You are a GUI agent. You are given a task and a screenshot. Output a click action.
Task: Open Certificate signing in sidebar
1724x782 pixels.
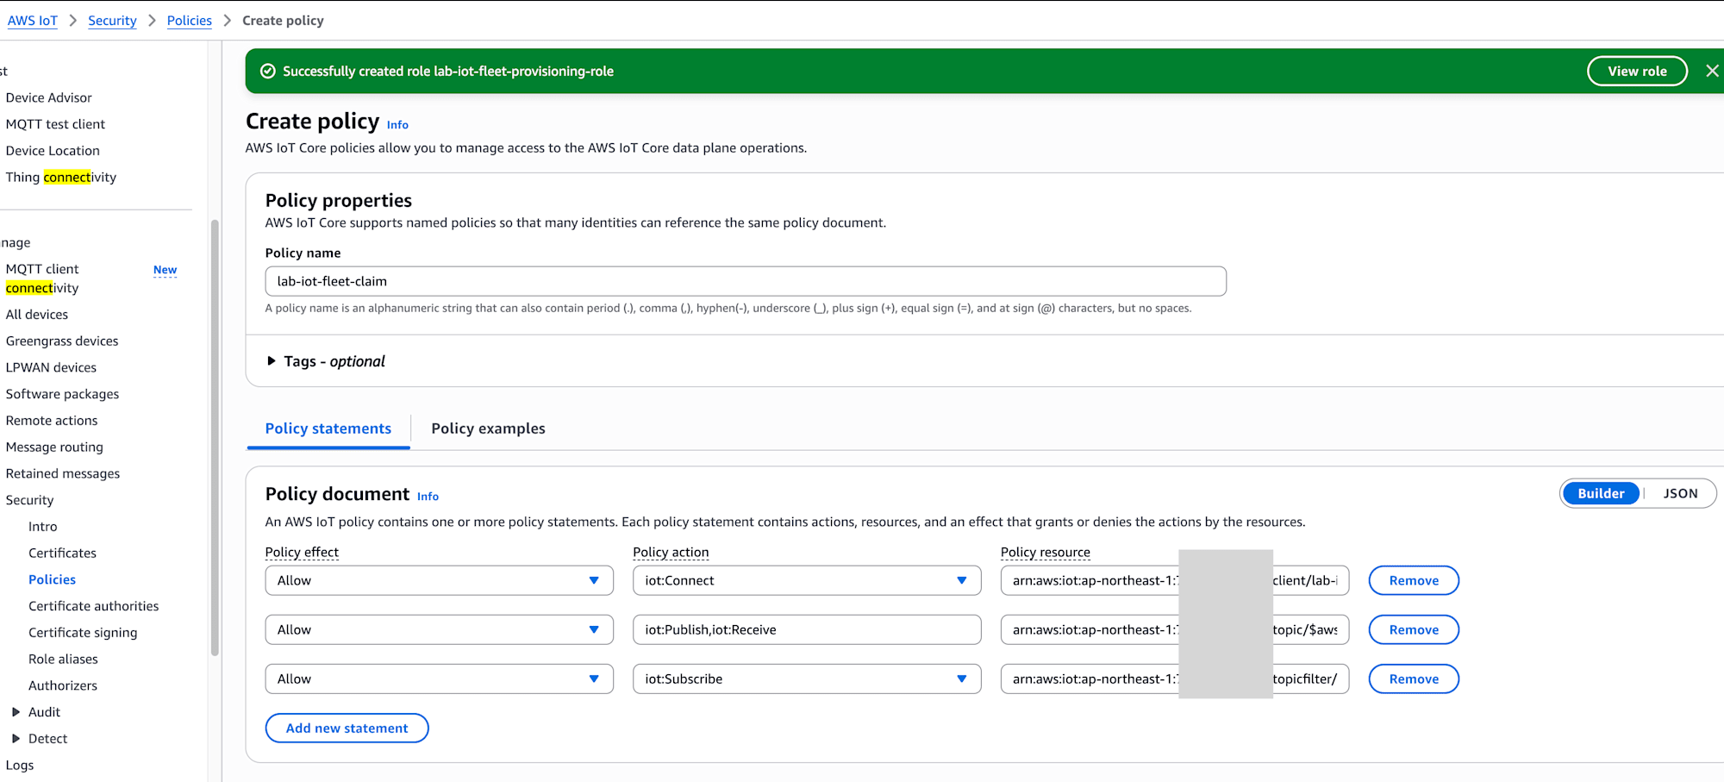pos(83,633)
